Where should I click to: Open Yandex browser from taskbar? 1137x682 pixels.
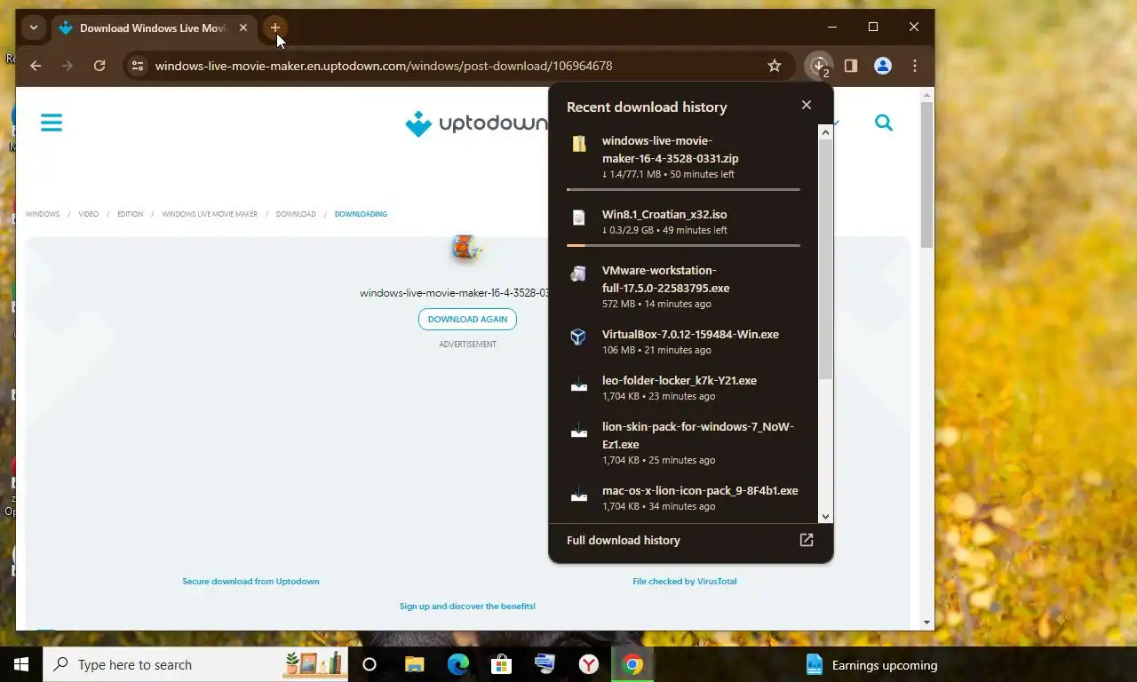point(588,664)
